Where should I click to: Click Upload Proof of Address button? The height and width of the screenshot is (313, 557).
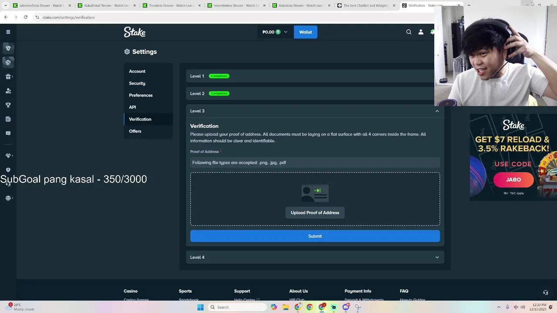coord(315,213)
